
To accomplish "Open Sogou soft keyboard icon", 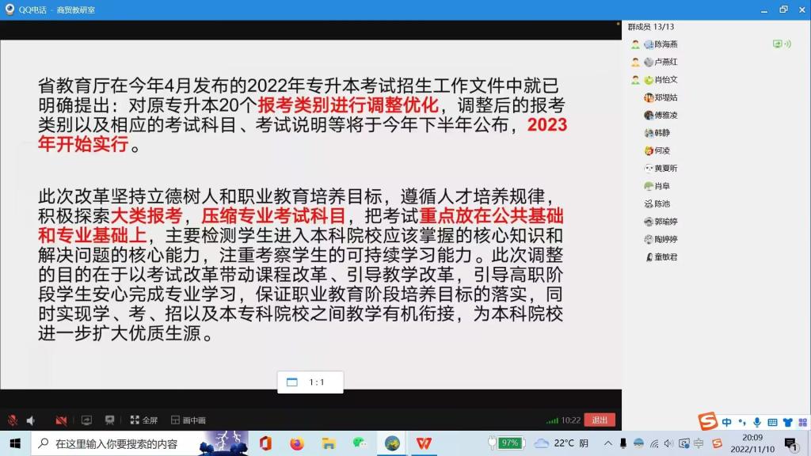I will pos(772,422).
